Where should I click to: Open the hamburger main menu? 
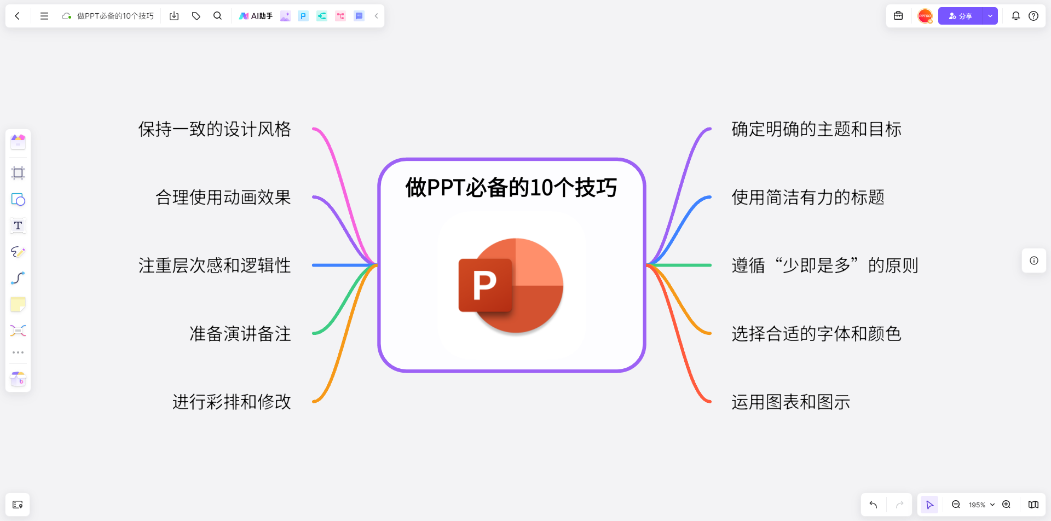(x=44, y=16)
